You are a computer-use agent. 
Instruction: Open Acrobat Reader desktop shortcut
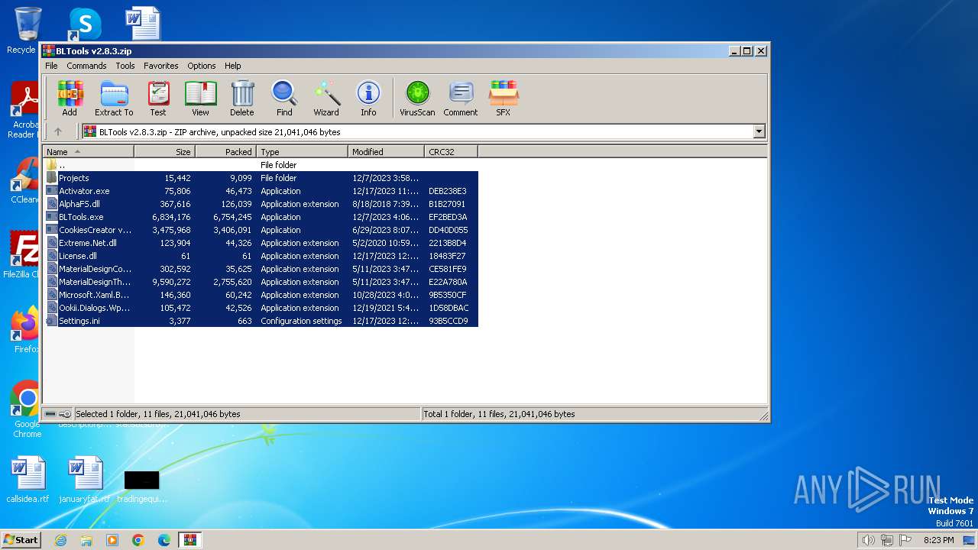tap(24, 111)
